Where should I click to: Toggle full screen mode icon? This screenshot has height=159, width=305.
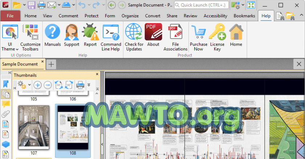click(251, 5)
